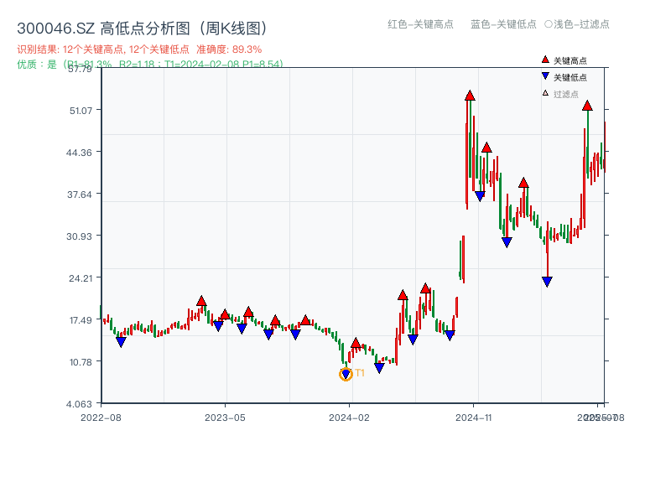Select the first blue key-low marker after 2022-08
The image size is (671, 503).
[x=121, y=342]
